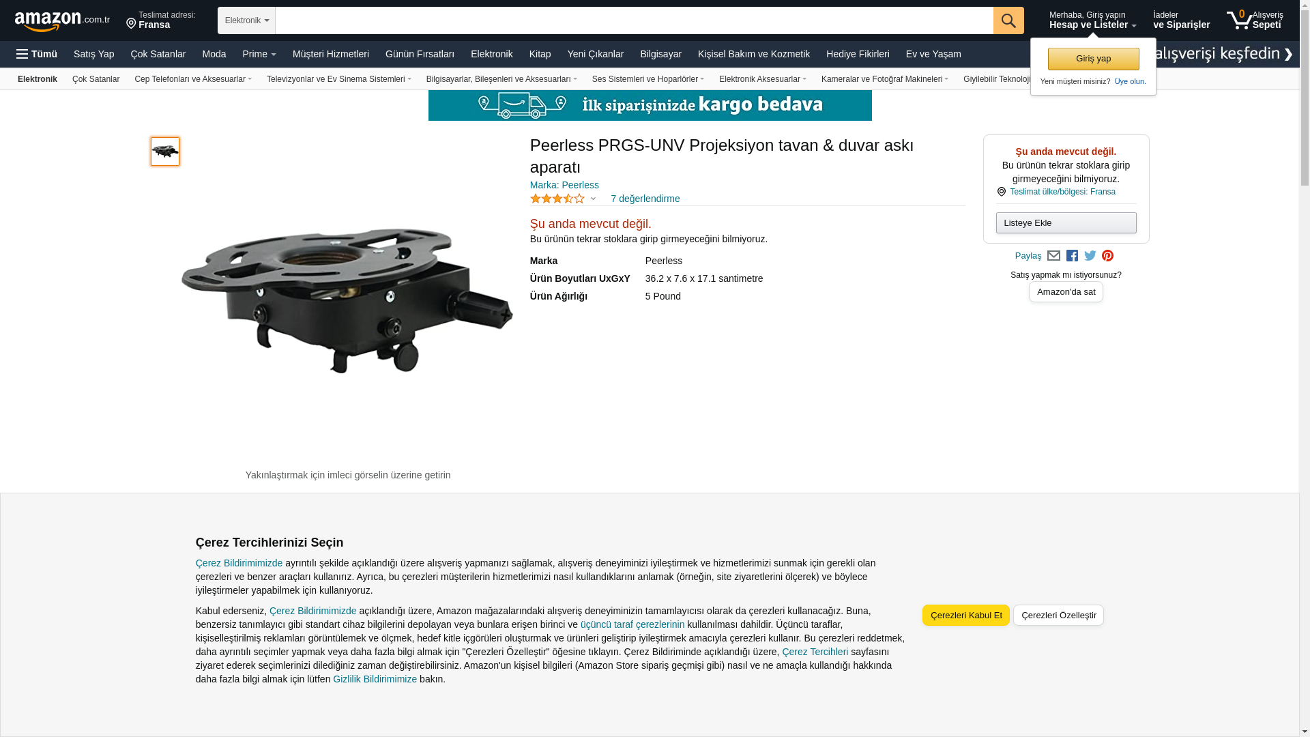Select the Kitap navigation item
The height and width of the screenshot is (737, 1310).
(x=540, y=54)
